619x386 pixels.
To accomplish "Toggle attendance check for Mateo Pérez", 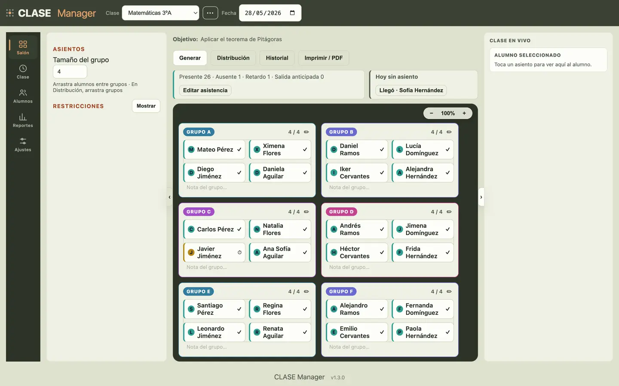I will pyautogui.click(x=239, y=150).
